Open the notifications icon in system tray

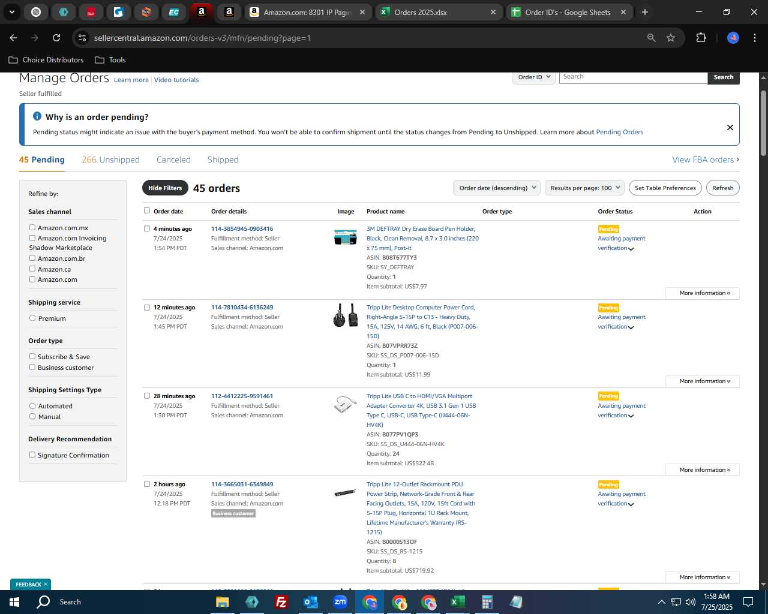pos(748,602)
